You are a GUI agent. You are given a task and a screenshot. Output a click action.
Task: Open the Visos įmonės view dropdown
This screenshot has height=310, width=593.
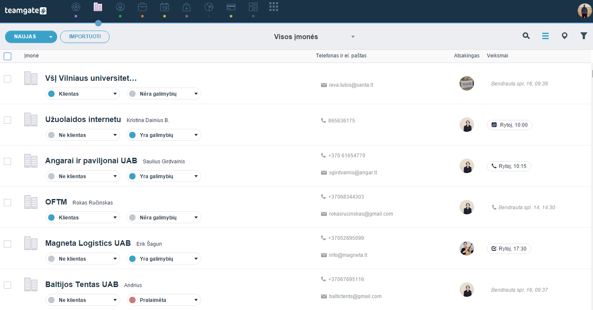click(x=314, y=37)
